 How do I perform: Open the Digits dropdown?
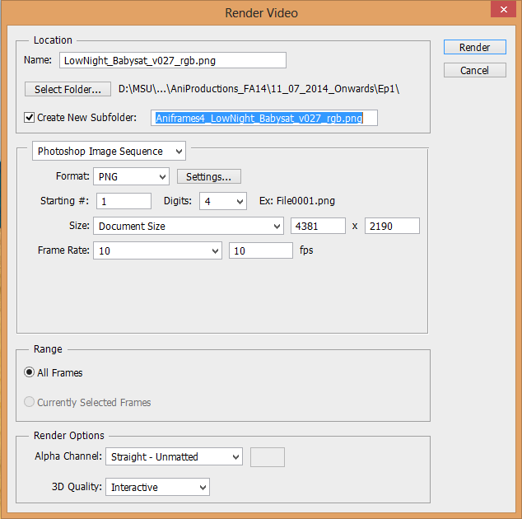(223, 201)
